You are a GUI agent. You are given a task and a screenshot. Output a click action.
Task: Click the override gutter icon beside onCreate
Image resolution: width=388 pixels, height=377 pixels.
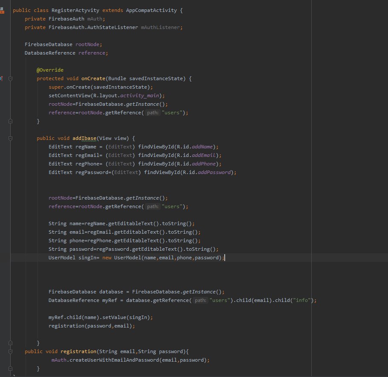point(1,79)
